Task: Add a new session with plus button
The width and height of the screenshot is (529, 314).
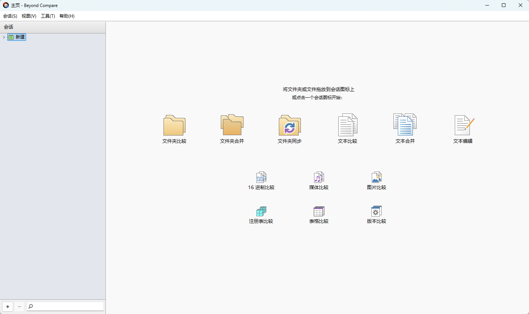Action: [x=8, y=306]
